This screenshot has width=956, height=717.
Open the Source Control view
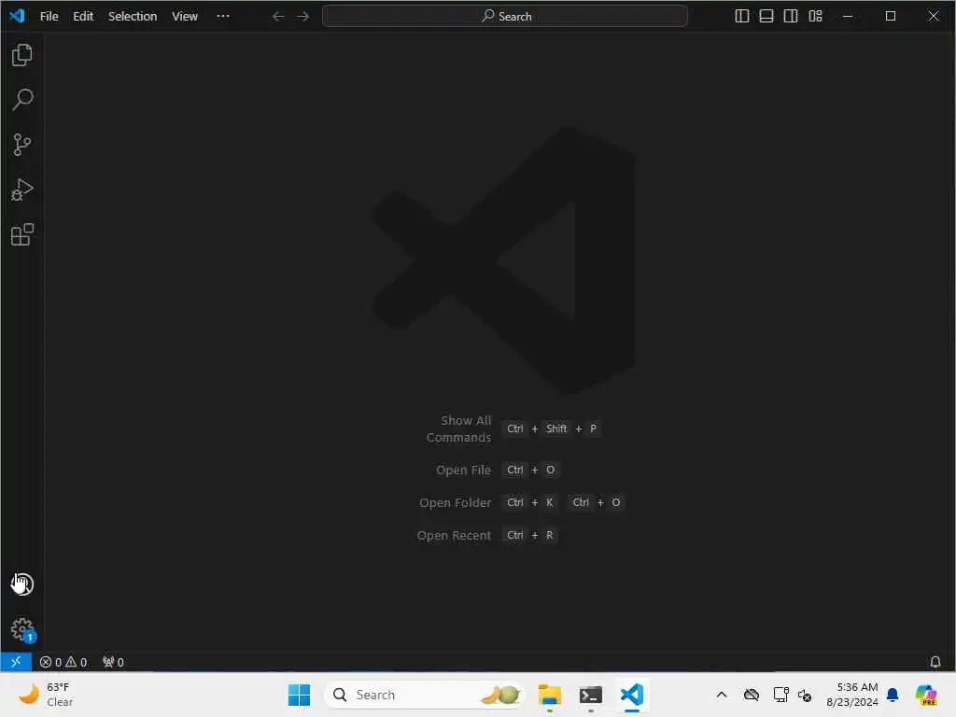coord(22,145)
